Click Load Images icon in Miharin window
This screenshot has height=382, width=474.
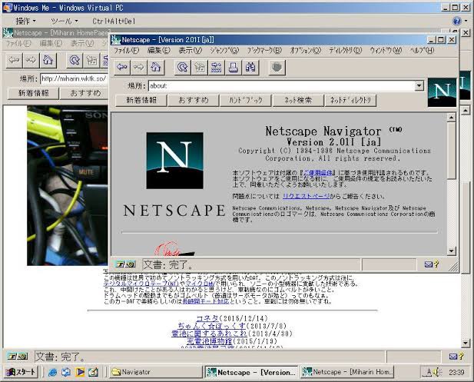click(91, 60)
